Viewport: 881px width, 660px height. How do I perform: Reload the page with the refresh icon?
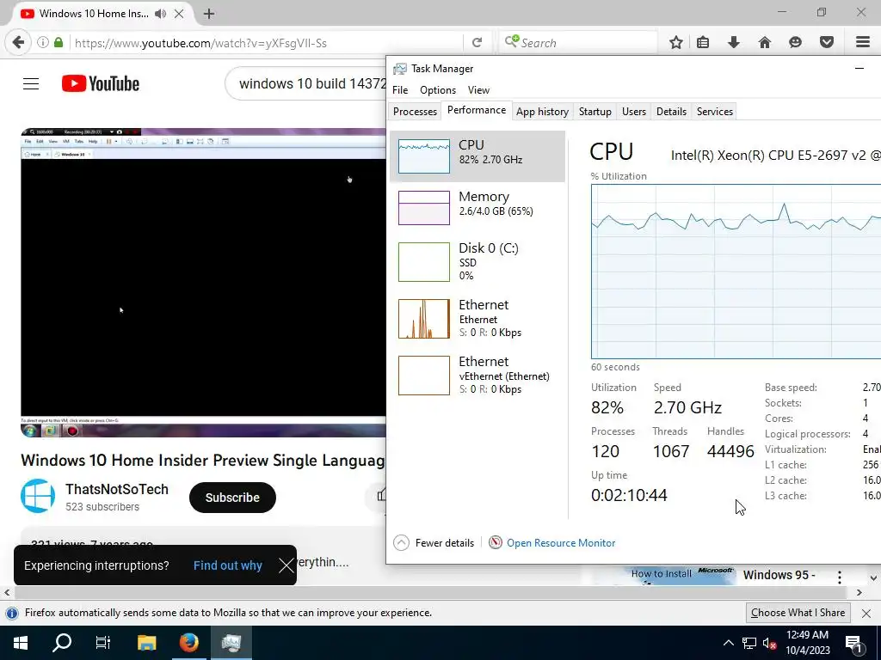477,43
